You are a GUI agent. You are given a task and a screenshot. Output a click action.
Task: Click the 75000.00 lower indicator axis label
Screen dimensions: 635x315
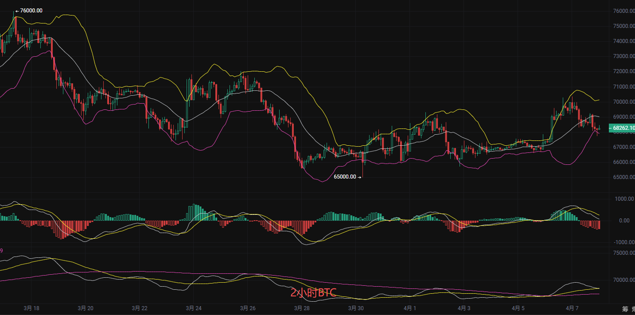623,253
